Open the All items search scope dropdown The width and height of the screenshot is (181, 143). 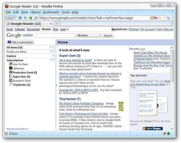[x=89, y=35]
